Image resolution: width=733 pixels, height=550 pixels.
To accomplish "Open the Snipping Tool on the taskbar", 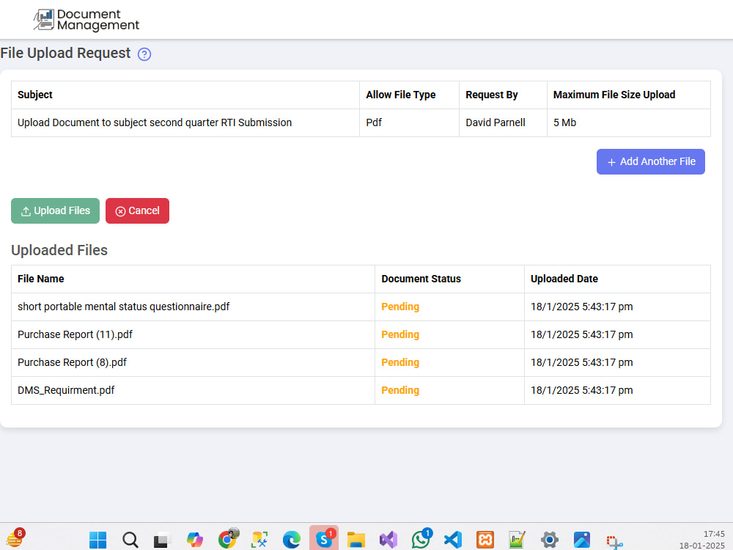I will coord(614,541).
